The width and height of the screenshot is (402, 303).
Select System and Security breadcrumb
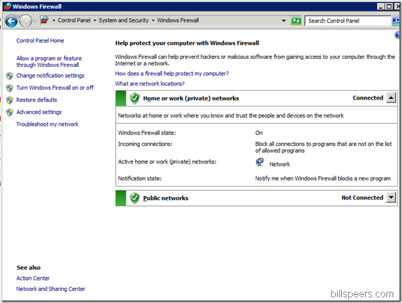[124, 20]
